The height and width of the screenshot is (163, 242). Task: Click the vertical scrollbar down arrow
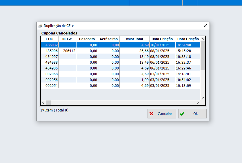pyautogui.click(x=203, y=98)
